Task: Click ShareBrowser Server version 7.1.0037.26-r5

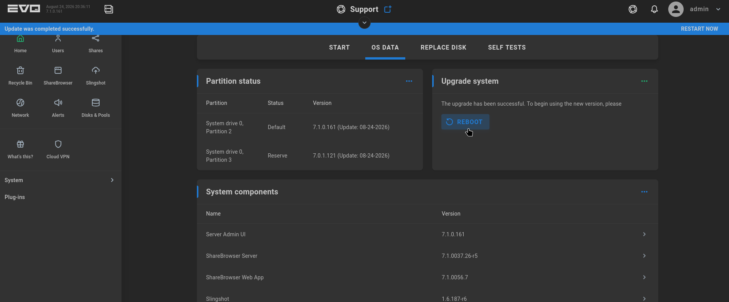Action: (459, 256)
